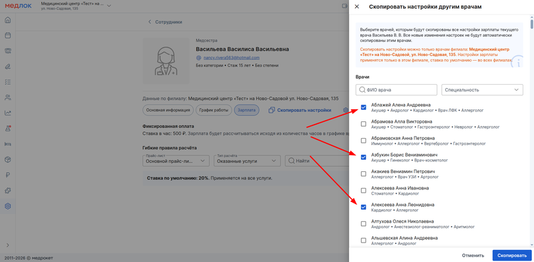Click the Отменить button

[473, 255]
